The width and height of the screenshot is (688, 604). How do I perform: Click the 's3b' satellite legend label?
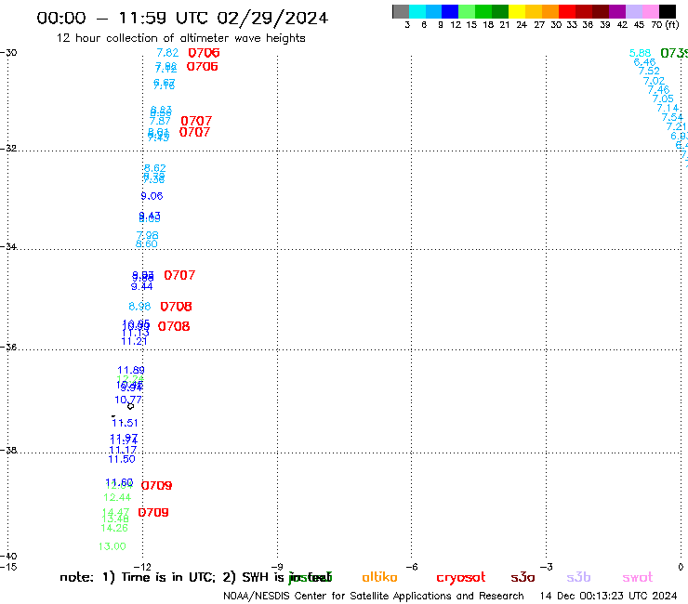[x=578, y=577]
